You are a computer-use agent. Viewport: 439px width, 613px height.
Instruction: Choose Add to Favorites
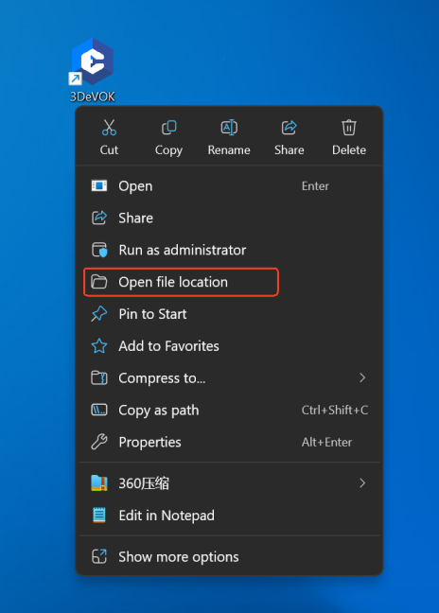(x=230, y=346)
